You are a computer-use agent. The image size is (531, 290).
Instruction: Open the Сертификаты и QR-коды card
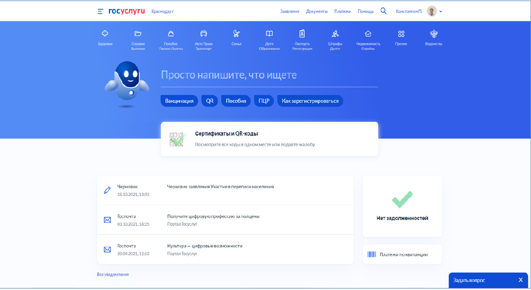(269, 139)
